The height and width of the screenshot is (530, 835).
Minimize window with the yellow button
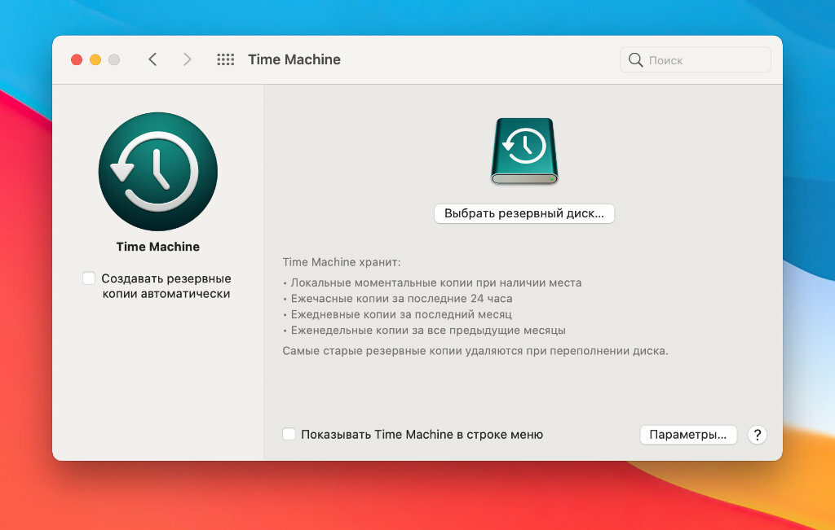tap(95, 59)
